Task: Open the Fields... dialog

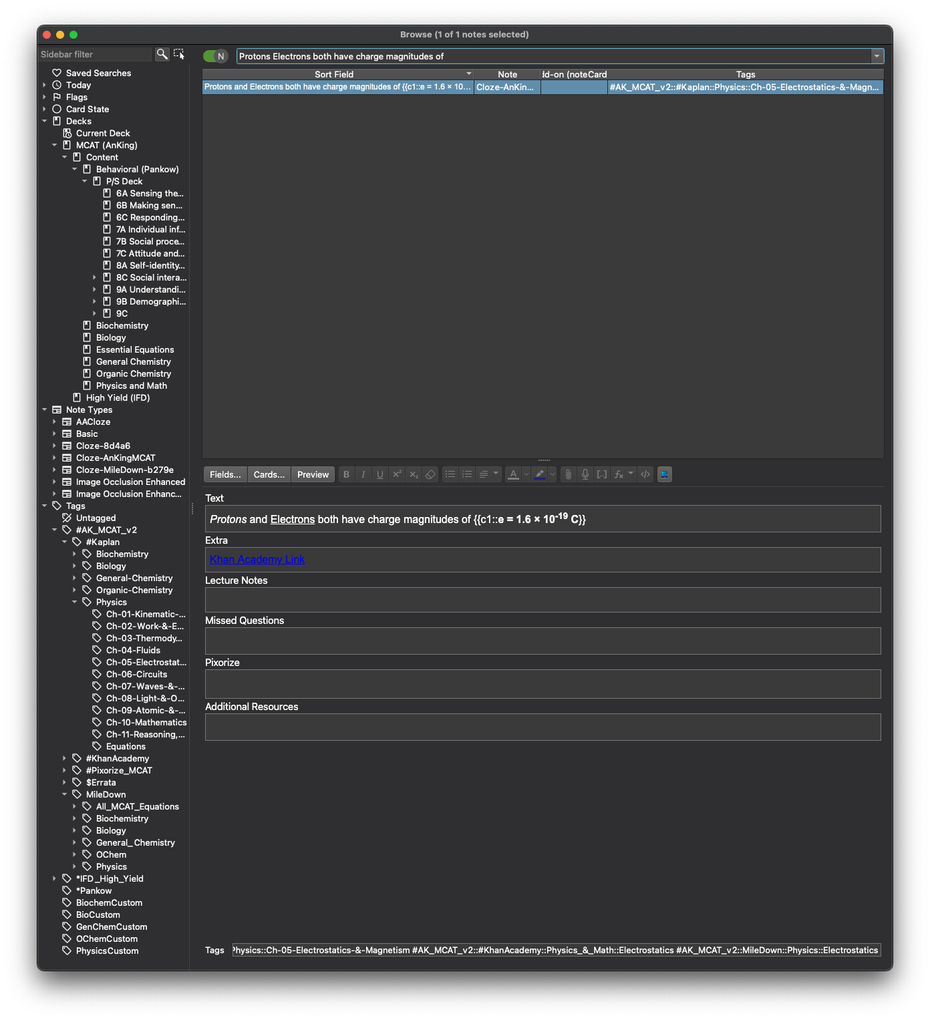Action: 225,474
